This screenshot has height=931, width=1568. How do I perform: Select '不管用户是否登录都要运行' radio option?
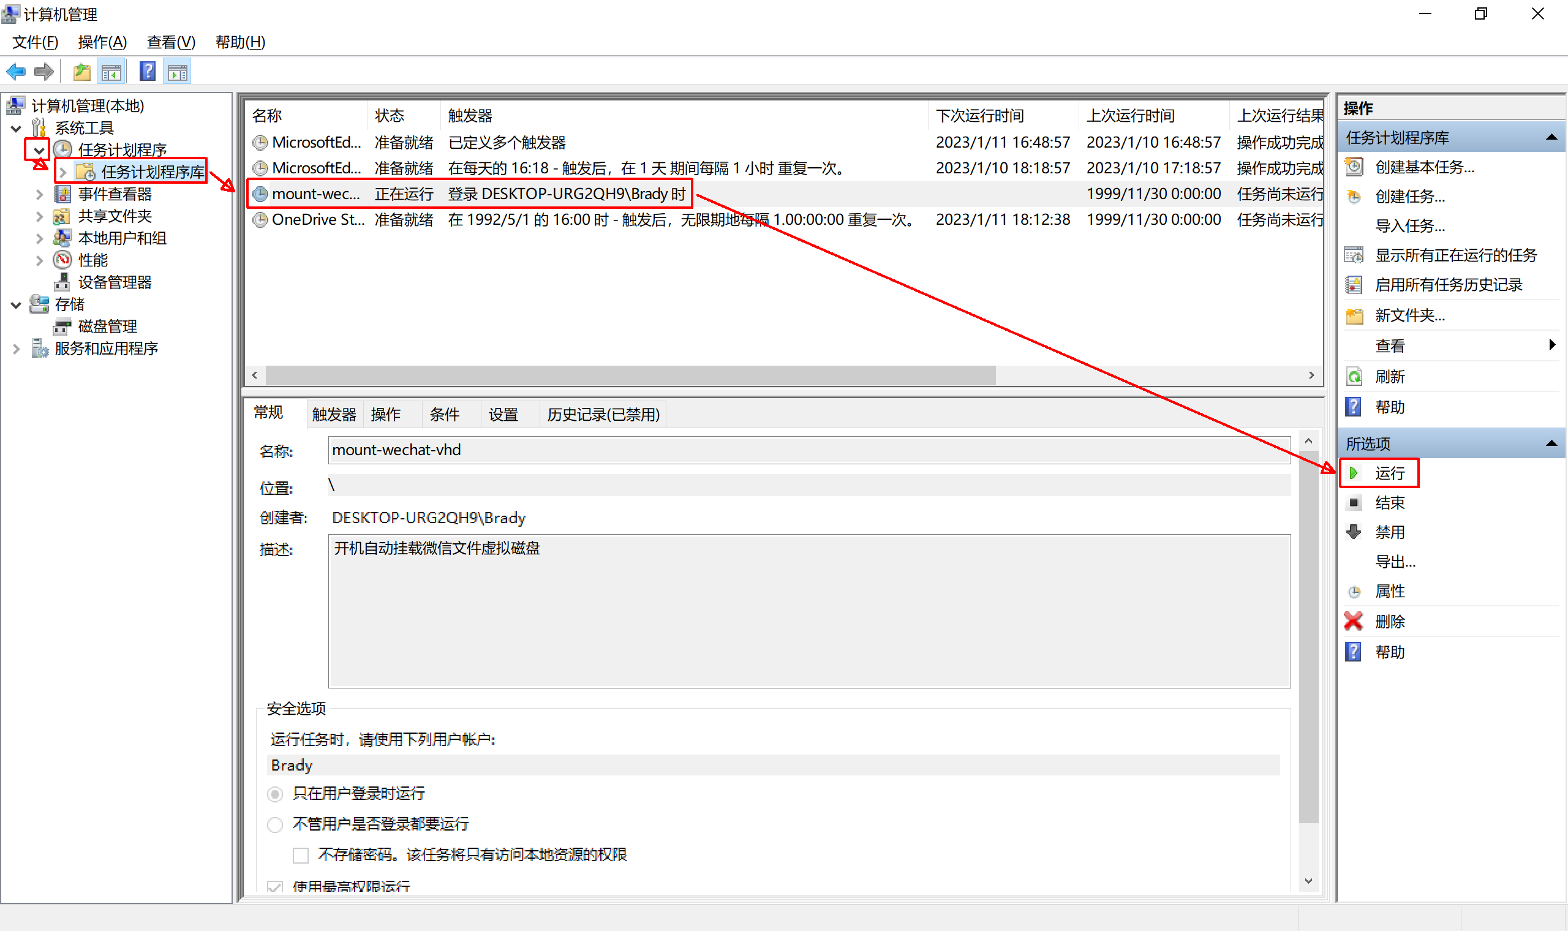[275, 824]
